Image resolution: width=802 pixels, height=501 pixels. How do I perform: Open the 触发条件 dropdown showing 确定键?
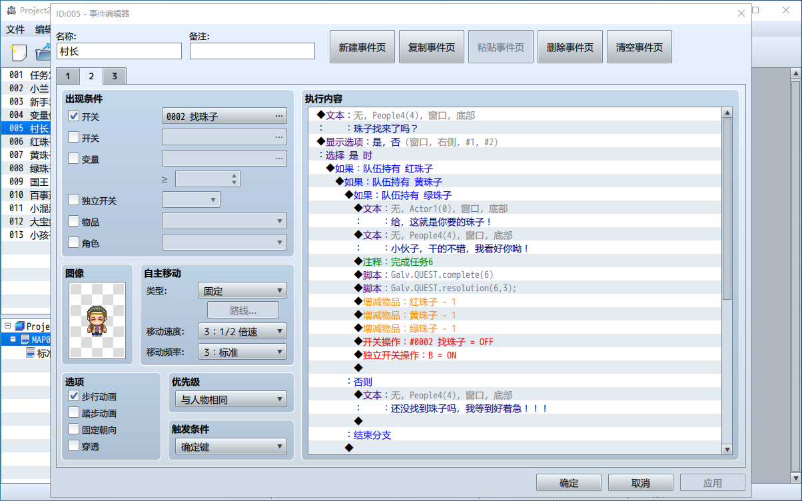(x=231, y=446)
